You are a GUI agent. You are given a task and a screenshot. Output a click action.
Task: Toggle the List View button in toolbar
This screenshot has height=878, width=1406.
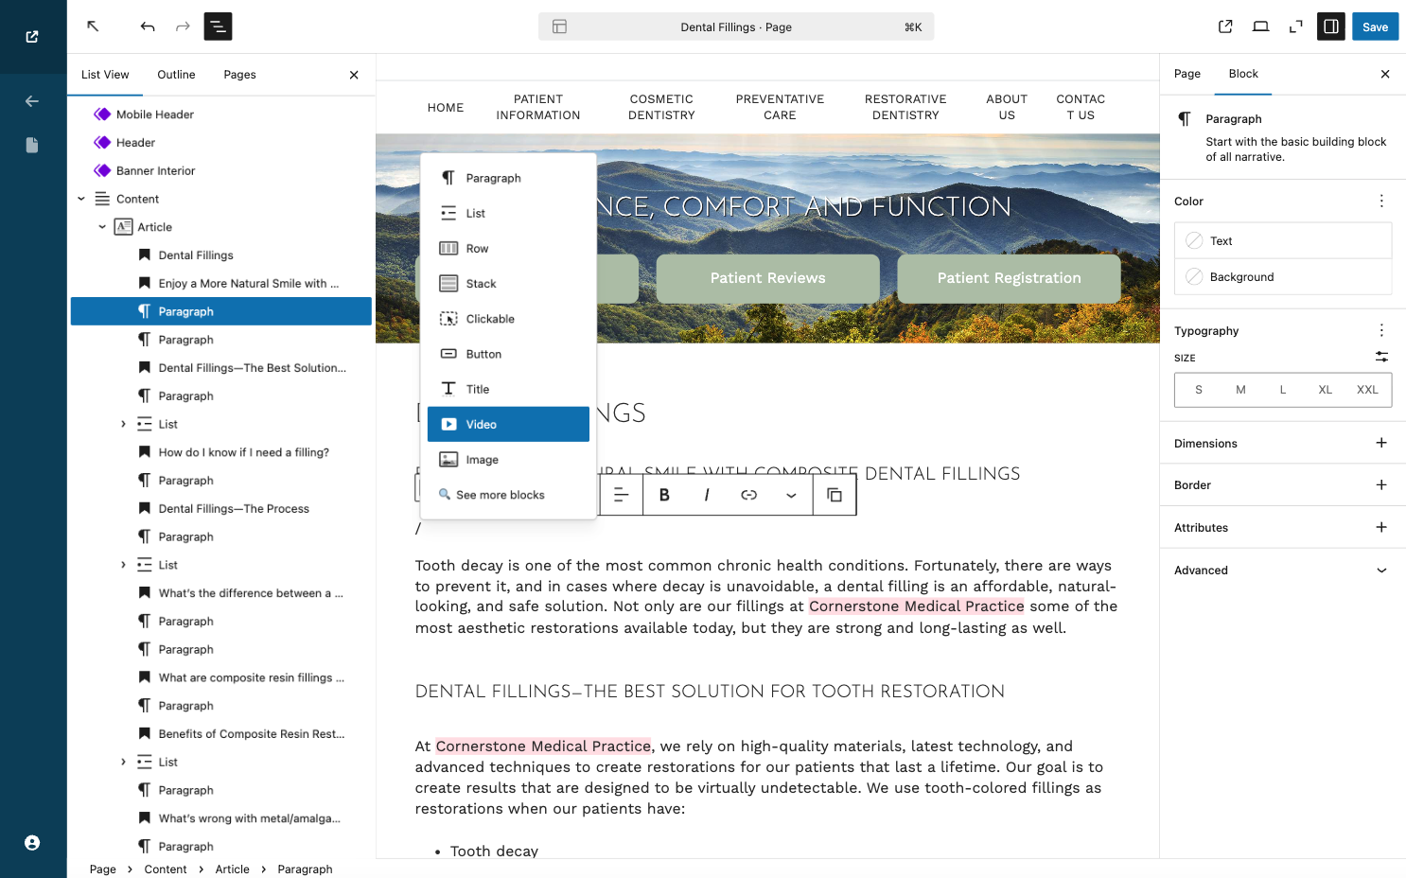pyautogui.click(x=218, y=26)
